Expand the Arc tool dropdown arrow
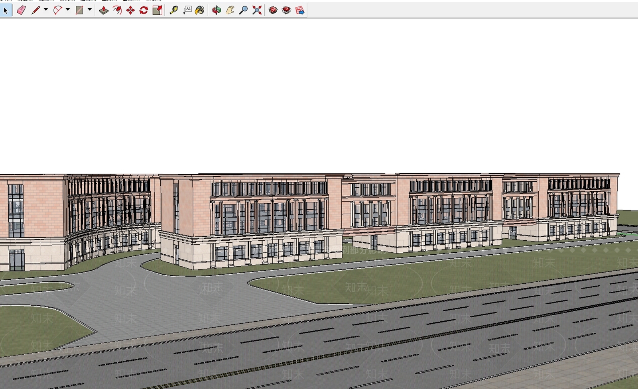 coord(68,10)
